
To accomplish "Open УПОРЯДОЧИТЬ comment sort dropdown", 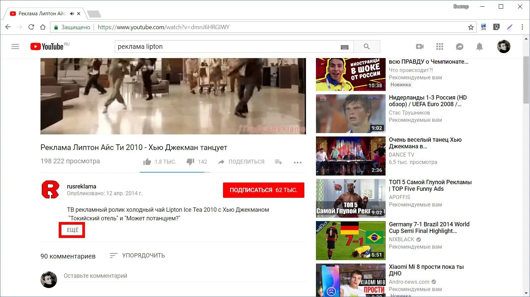I will point(137,256).
